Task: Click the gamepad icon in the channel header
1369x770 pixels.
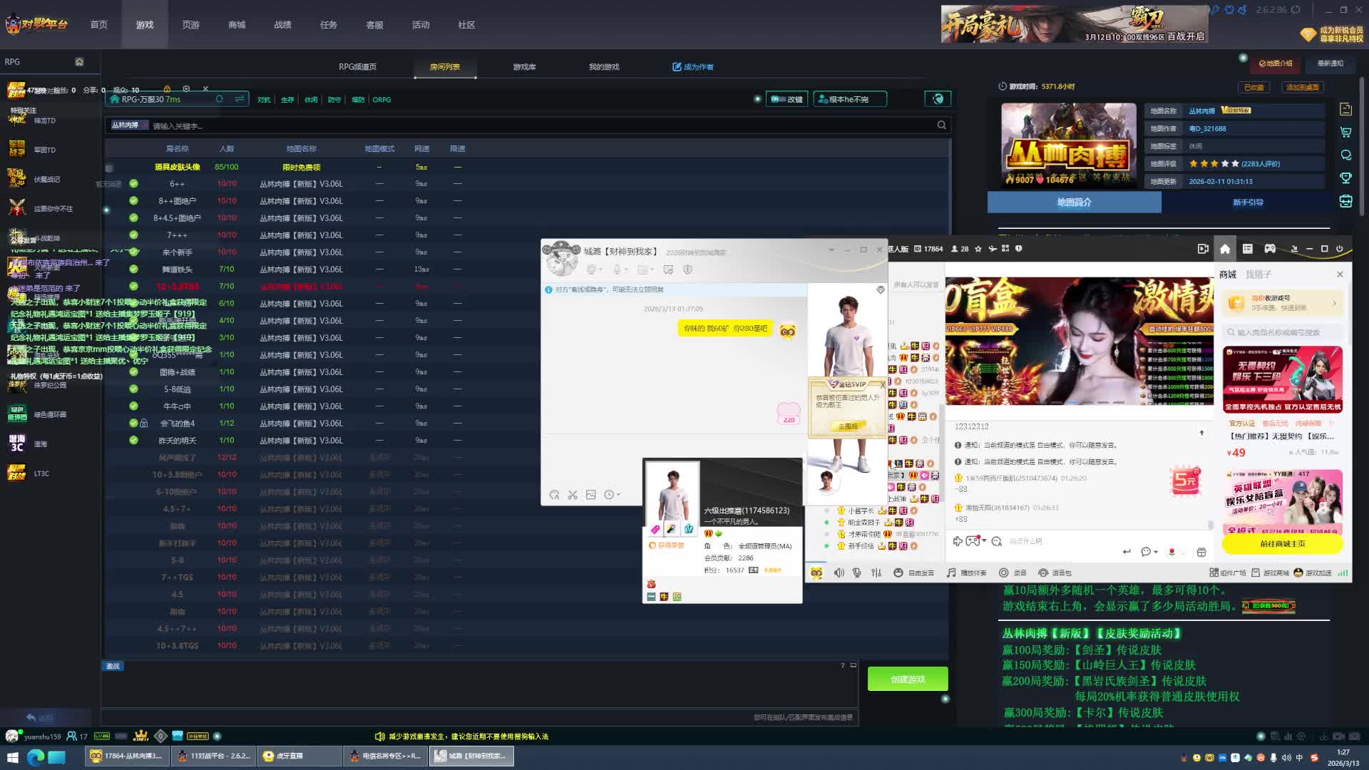Action: pos(1270,249)
